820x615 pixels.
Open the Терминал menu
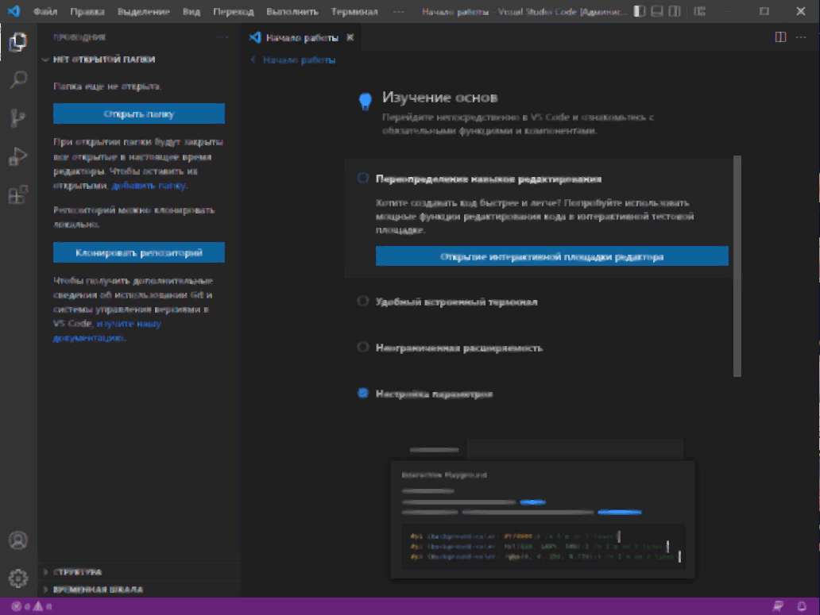tap(354, 11)
